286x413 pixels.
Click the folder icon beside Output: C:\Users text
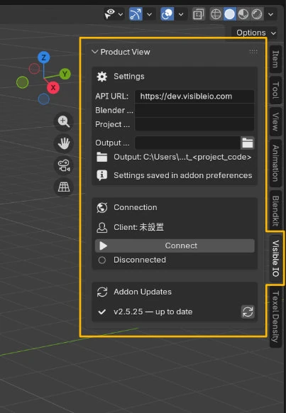(102, 157)
